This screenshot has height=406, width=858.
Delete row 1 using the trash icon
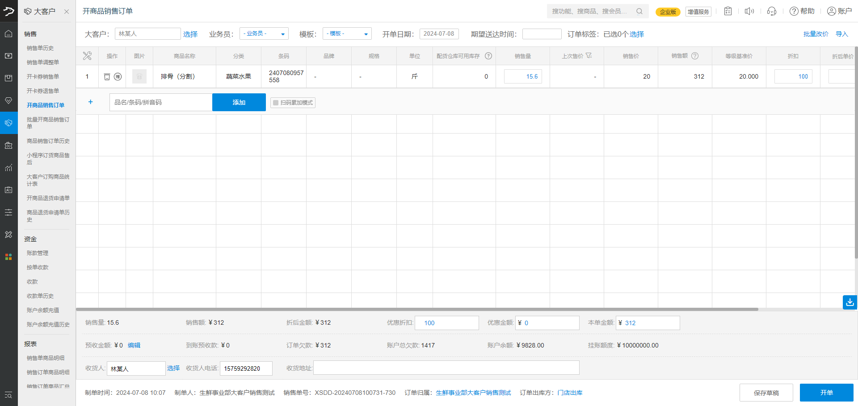point(107,77)
